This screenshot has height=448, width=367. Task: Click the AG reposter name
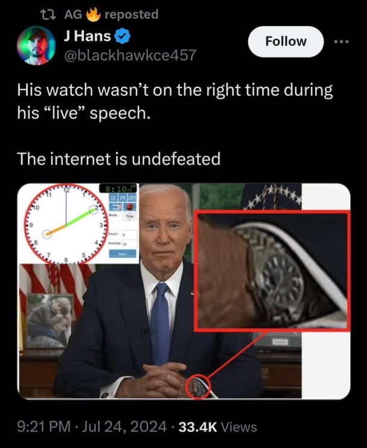tap(73, 14)
